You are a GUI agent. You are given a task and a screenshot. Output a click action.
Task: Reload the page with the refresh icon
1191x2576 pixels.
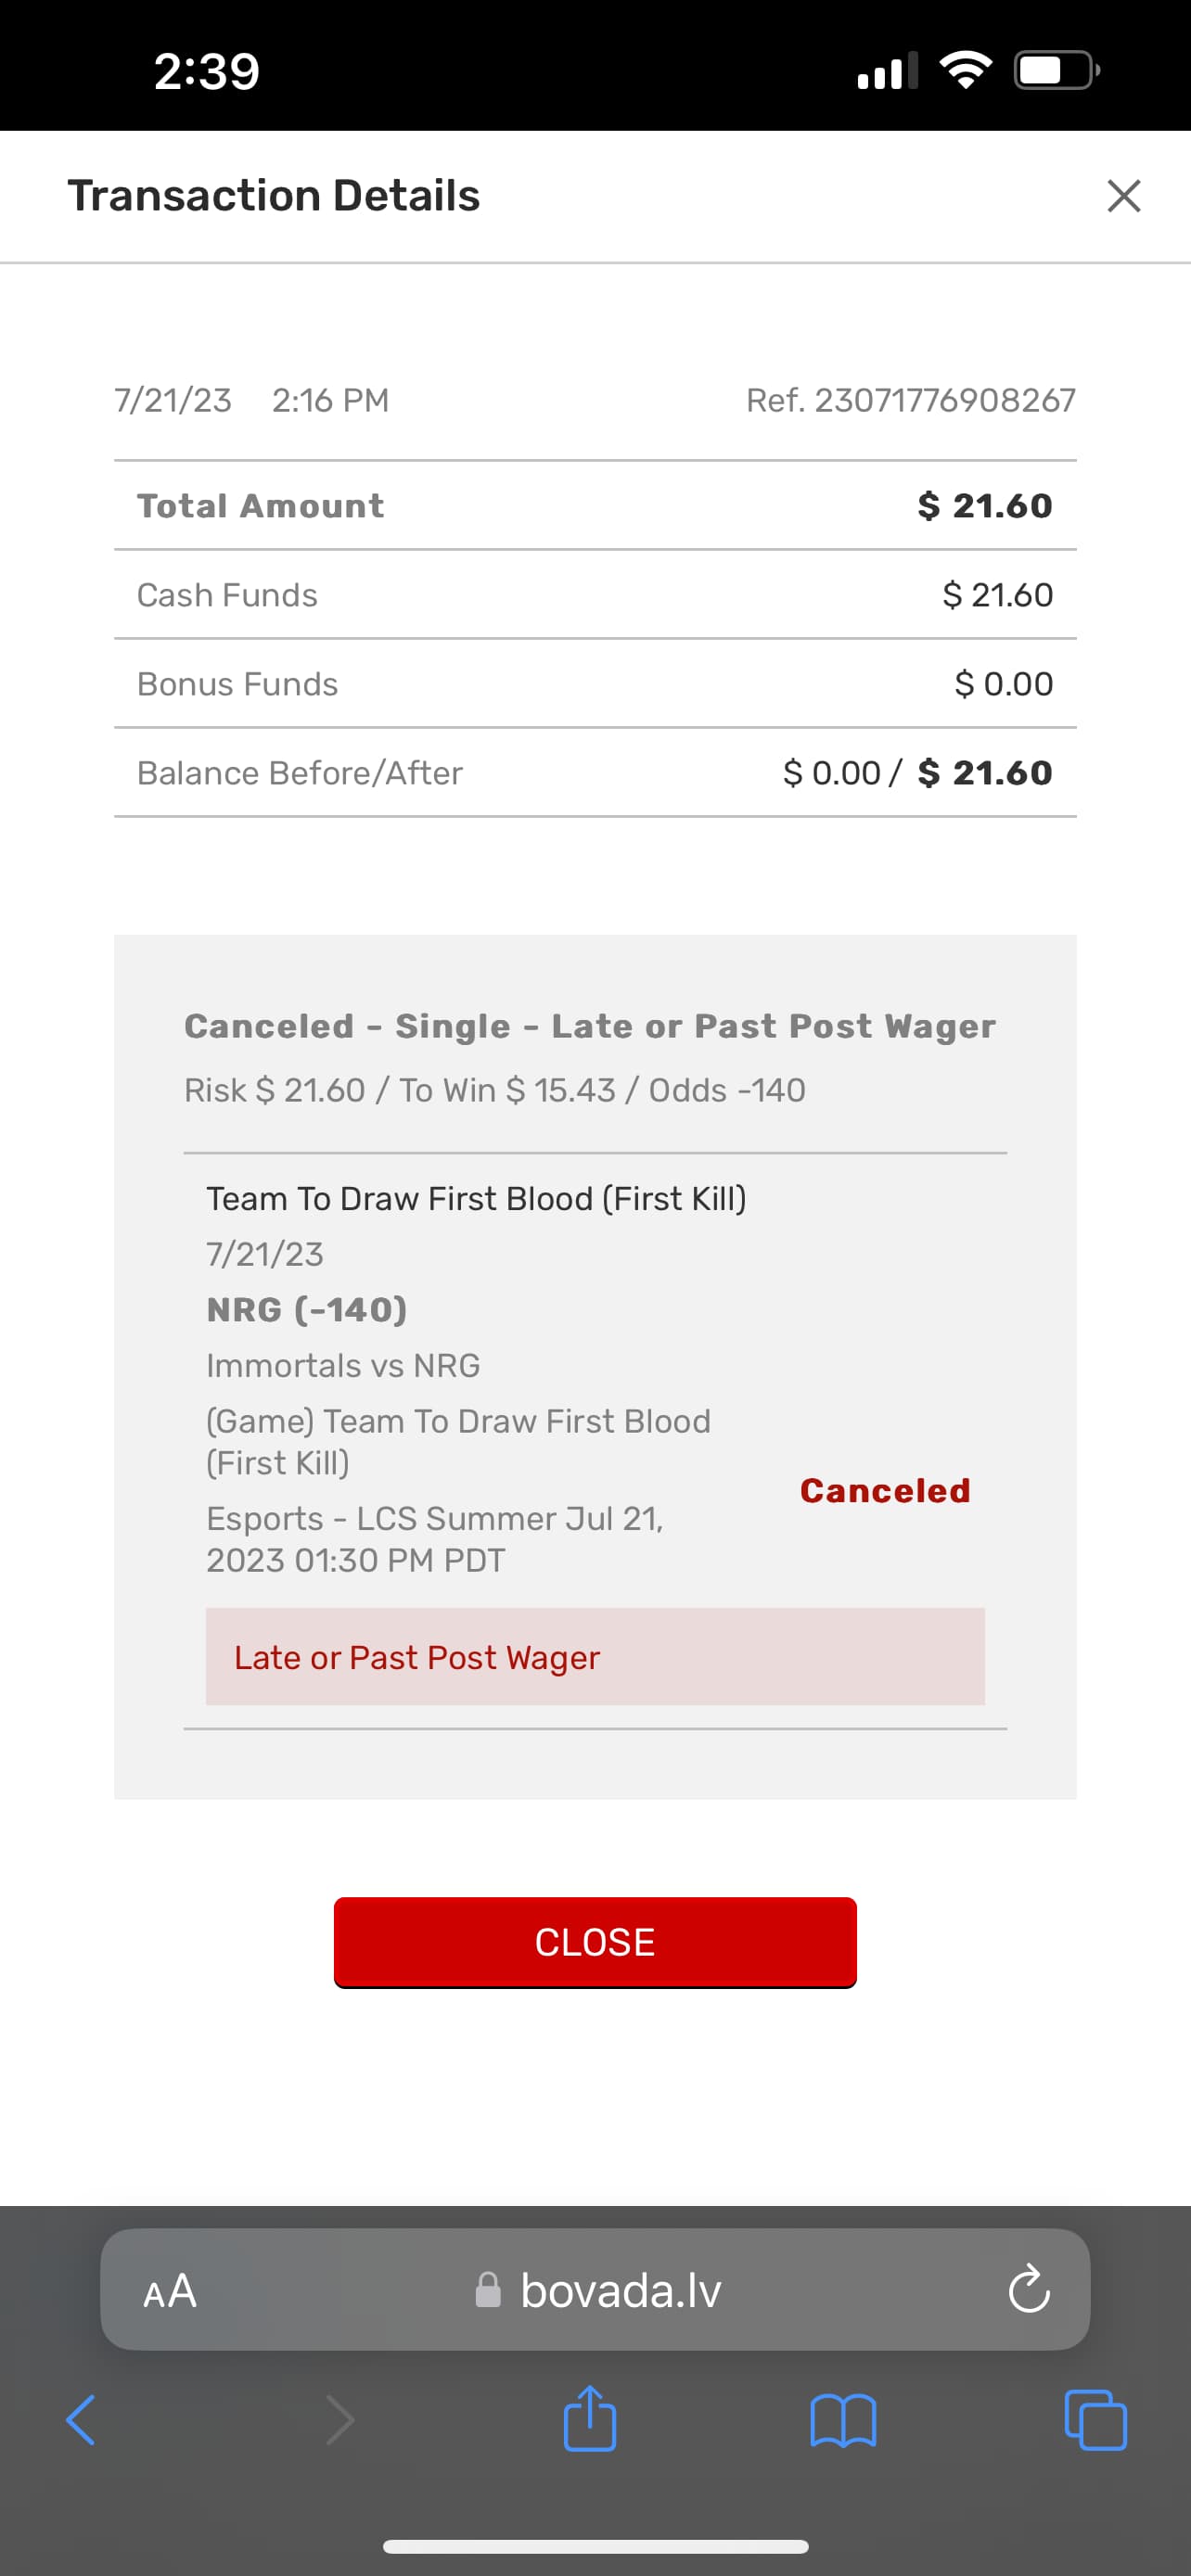(1028, 2290)
